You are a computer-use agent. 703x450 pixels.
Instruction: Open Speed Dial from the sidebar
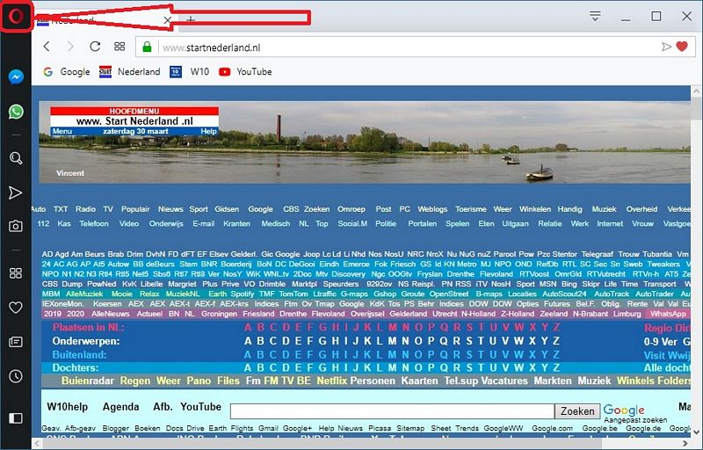16,273
